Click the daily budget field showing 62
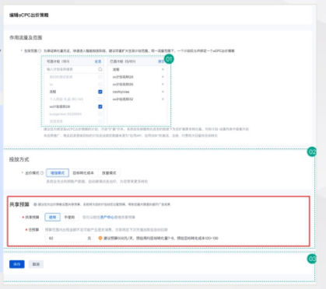The width and height of the screenshot is (326, 289). tap(69, 239)
